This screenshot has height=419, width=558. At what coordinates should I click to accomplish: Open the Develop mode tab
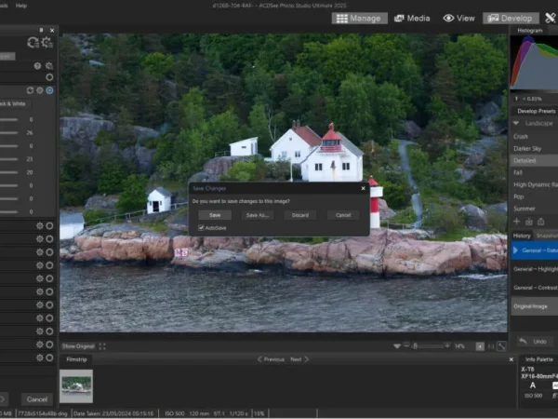click(x=511, y=19)
